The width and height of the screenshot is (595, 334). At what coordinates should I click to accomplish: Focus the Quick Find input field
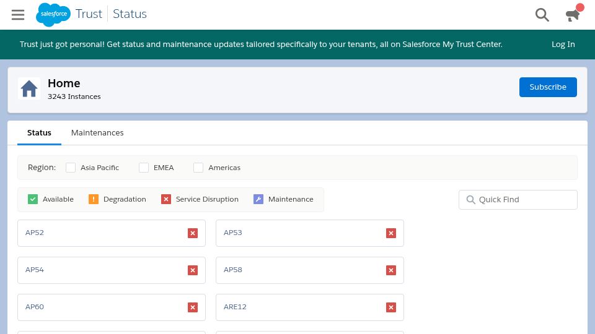[518, 200]
